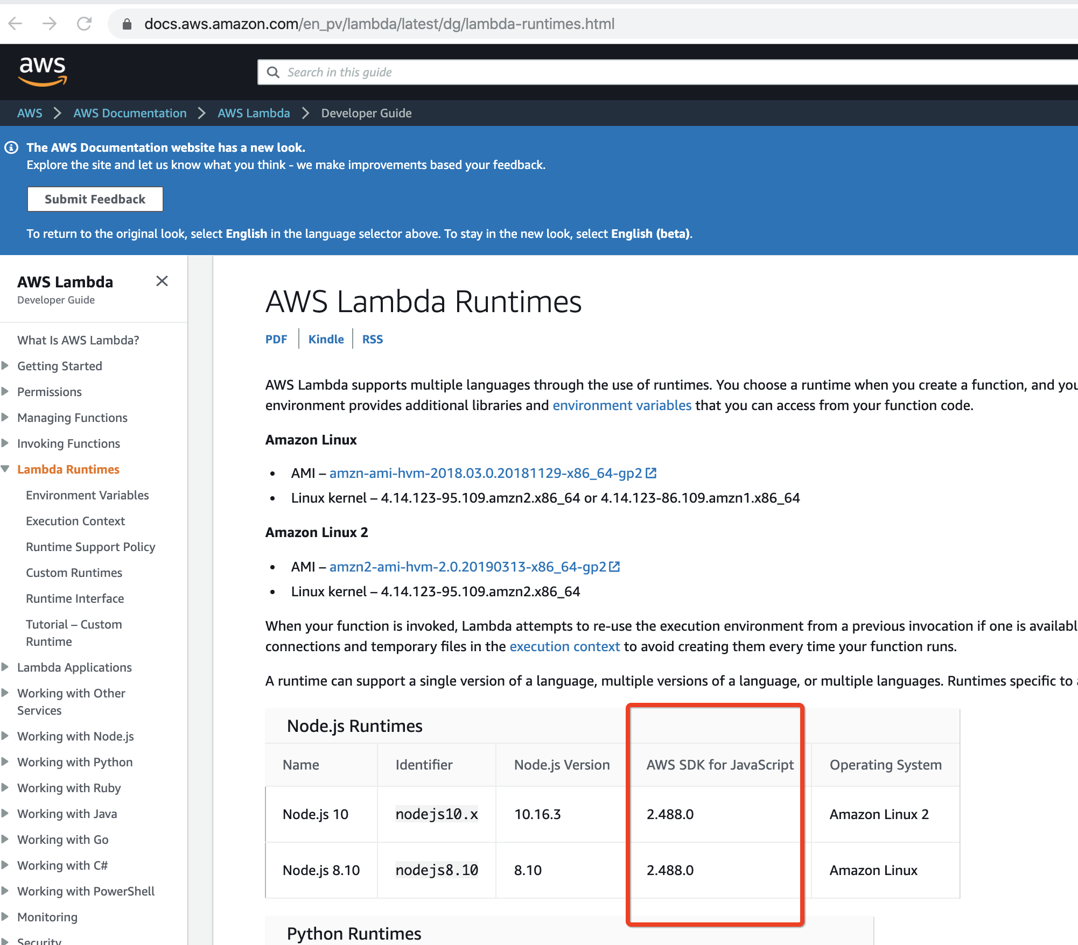This screenshot has width=1078, height=945.
Task: Click the browser forward arrow
Action: [x=50, y=24]
